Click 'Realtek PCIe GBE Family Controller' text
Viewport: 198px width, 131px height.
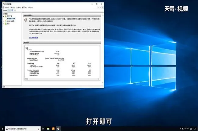55,58
